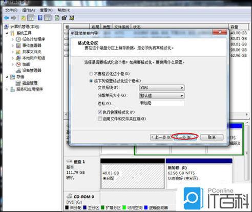Click the disk pane scroll up arrow
The image size is (252, 212).
247,123
